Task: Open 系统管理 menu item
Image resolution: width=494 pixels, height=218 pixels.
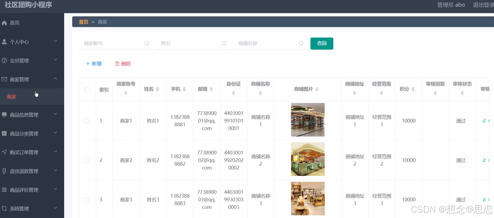Action: click(32, 209)
